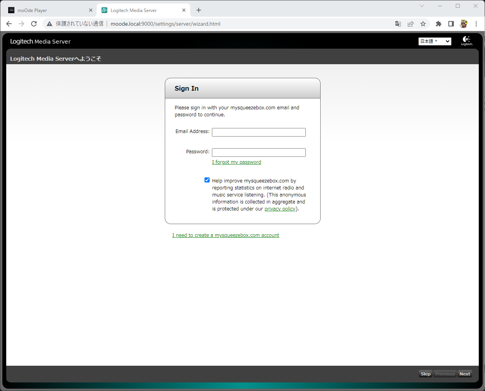This screenshot has height=391, width=485.
Task: Open the Google Translate icon in address bar
Action: click(398, 24)
